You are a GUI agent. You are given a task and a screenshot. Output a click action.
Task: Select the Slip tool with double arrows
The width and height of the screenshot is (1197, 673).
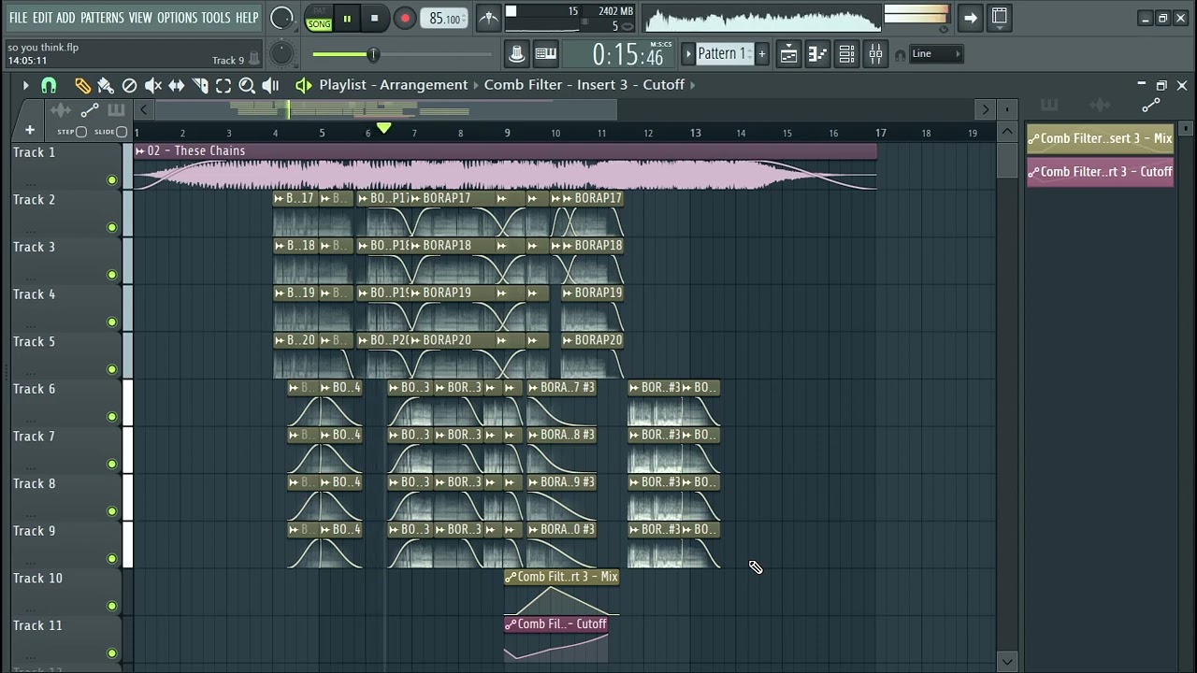click(176, 86)
